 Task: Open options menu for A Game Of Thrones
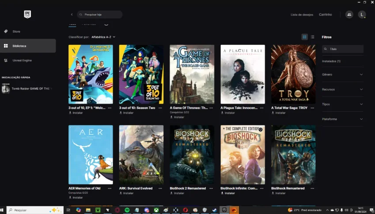coord(211,108)
